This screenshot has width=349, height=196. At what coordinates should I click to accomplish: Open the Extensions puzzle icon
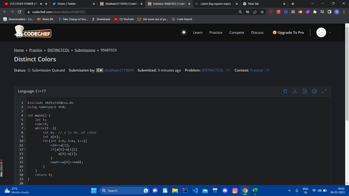click(315, 12)
